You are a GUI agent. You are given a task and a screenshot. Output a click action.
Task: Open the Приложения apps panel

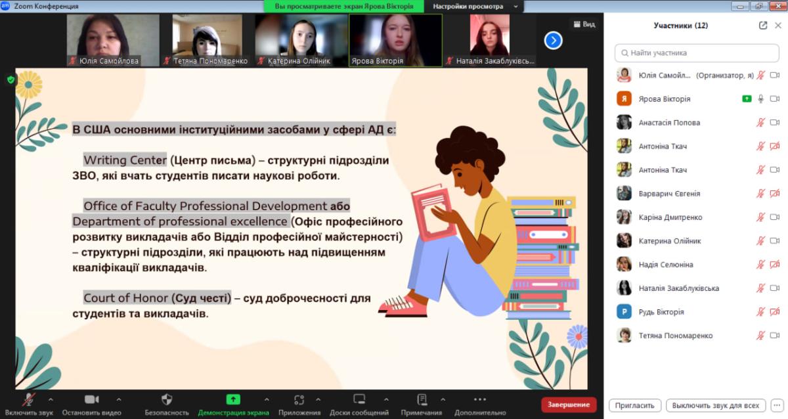[299, 399]
